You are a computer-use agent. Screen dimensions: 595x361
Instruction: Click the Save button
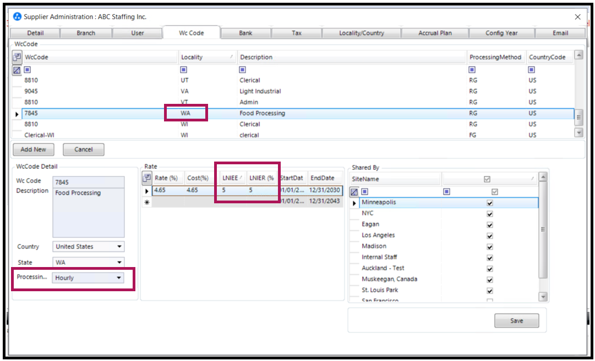click(x=516, y=320)
